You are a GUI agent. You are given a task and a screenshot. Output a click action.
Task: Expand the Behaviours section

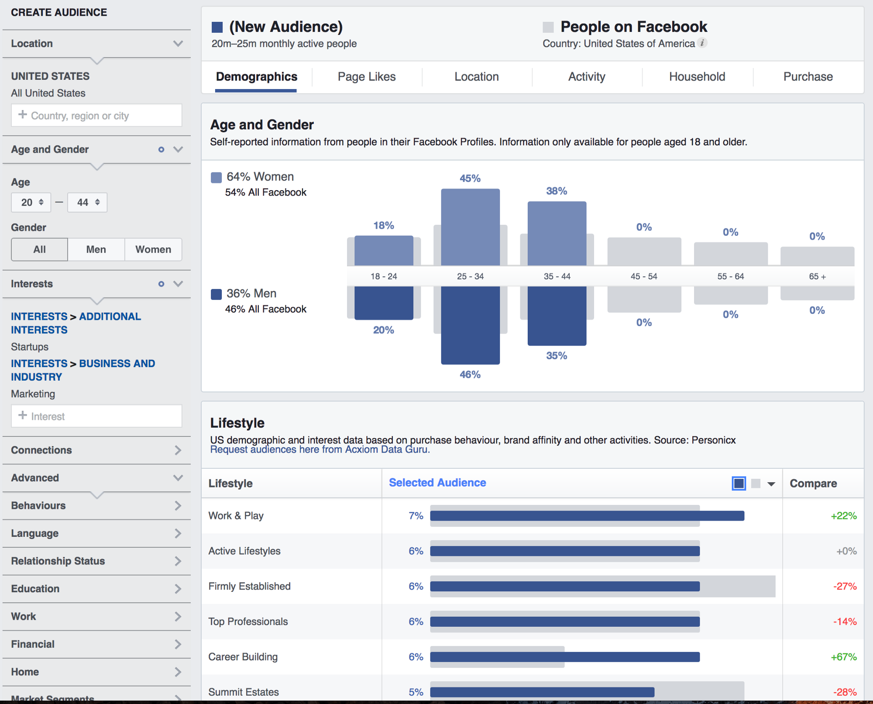[x=96, y=505]
